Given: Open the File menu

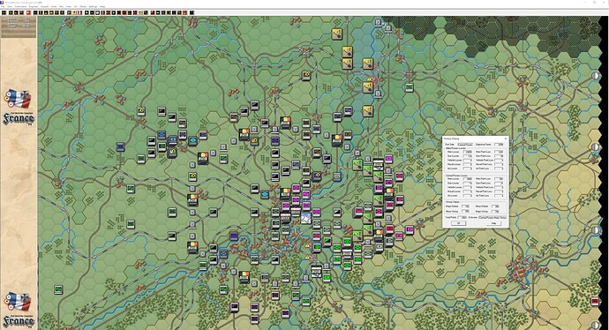Looking at the screenshot, I should coord(3,6).
